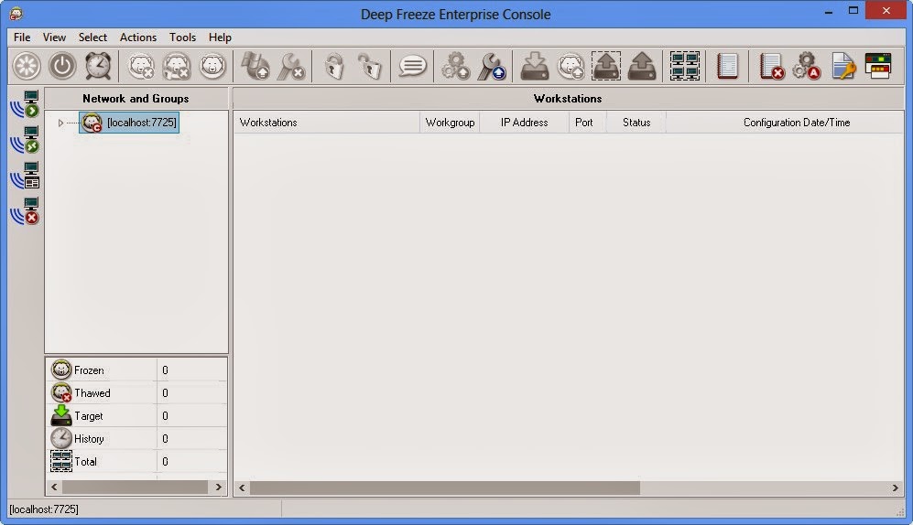Sort by the IP Address column header

(x=524, y=122)
